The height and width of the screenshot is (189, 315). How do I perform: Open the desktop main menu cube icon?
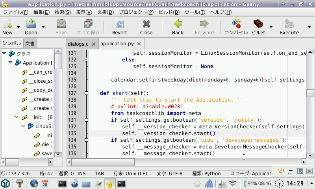tap(5, 183)
